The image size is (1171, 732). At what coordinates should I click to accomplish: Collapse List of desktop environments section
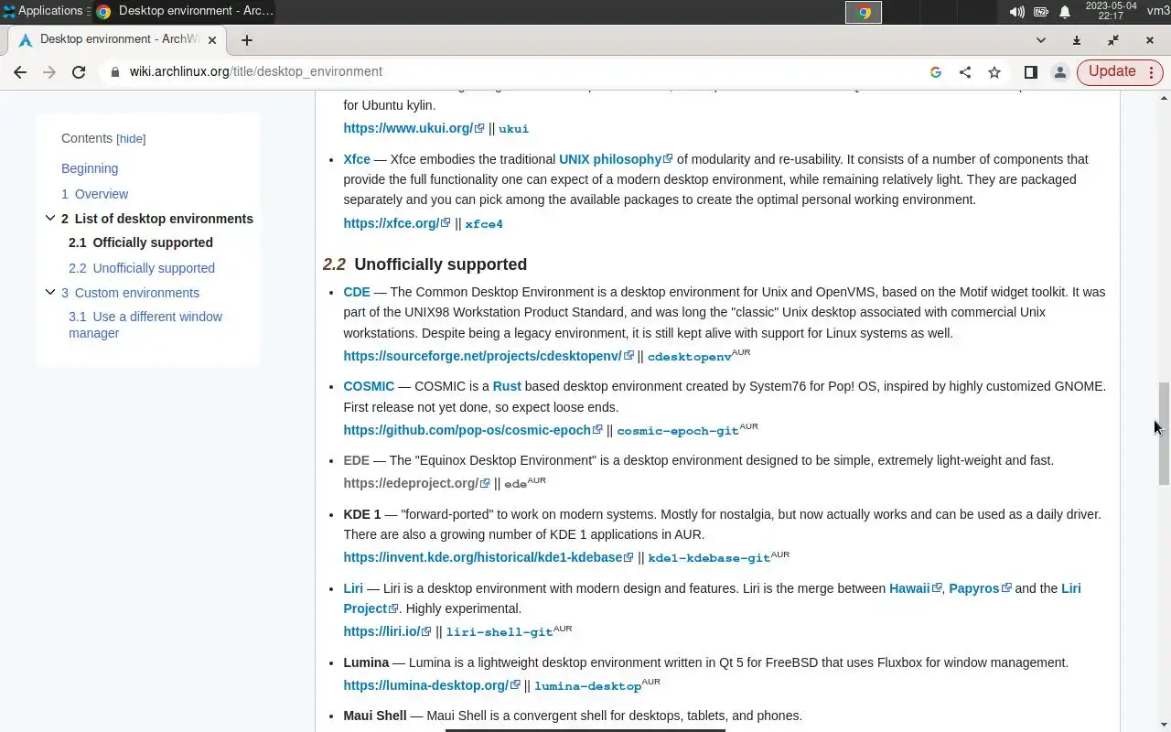(50, 218)
